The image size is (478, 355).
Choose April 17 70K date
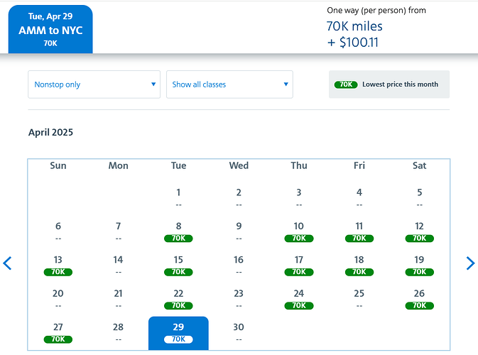(x=299, y=266)
